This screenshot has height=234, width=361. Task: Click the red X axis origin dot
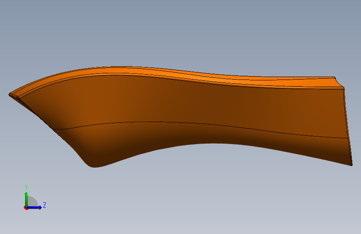click(x=25, y=208)
